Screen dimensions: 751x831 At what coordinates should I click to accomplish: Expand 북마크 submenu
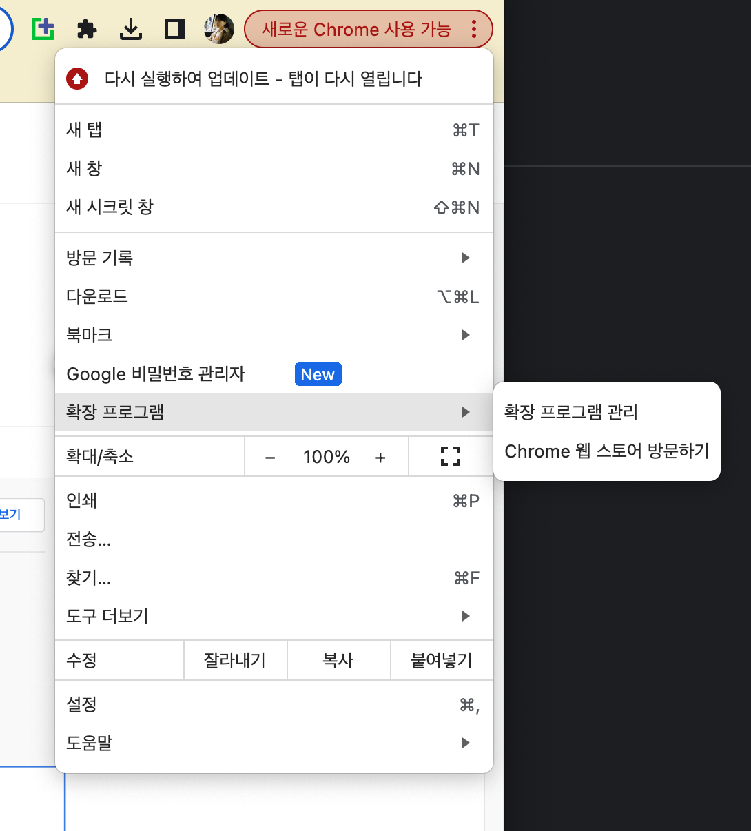coord(274,335)
